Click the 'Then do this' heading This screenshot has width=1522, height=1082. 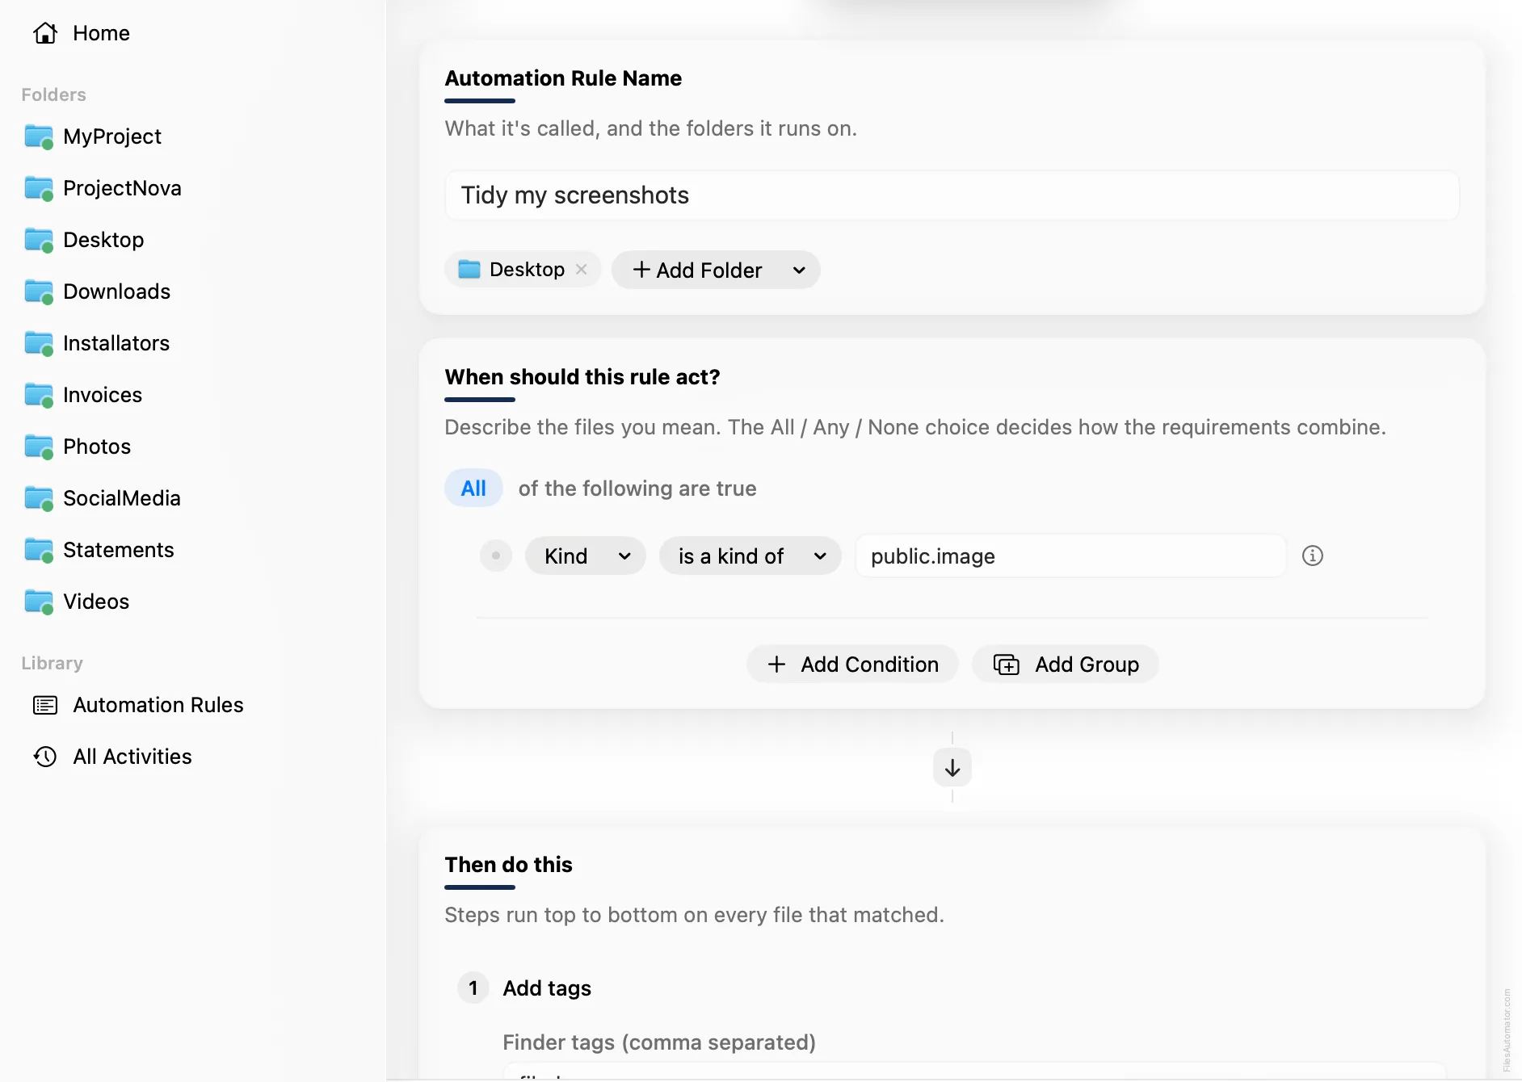508,864
